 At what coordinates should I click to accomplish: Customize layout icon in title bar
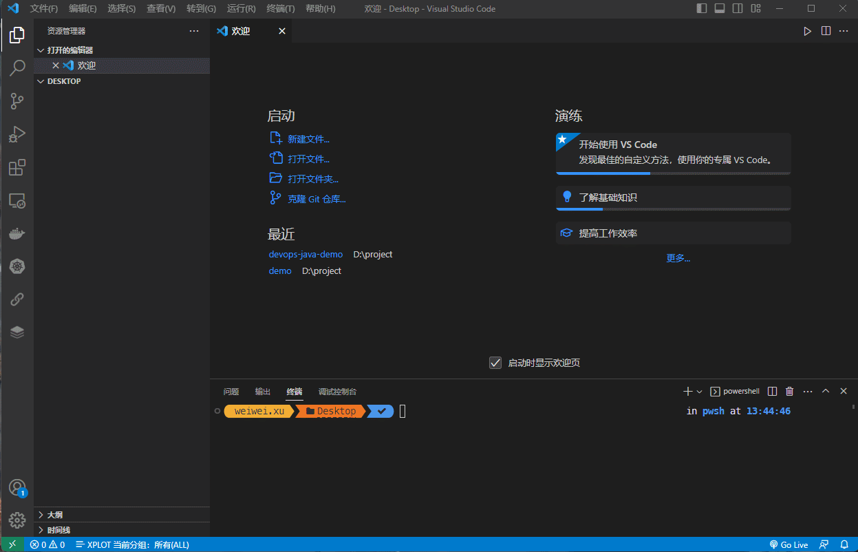(x=756, y=9)
